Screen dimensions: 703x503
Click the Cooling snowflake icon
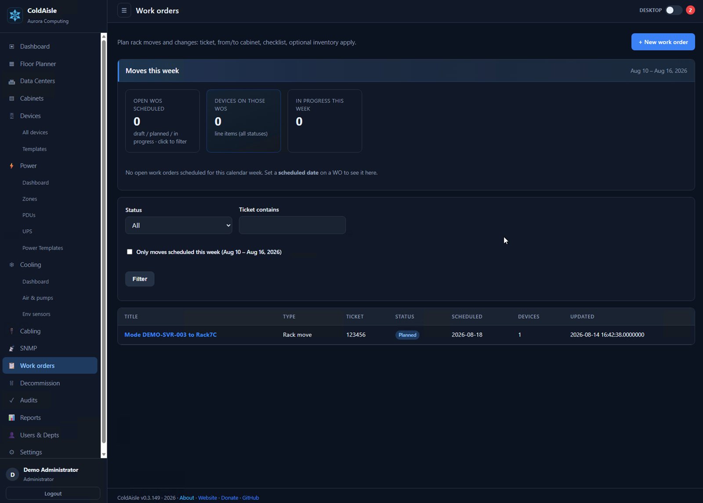click(x=12, y=265)
